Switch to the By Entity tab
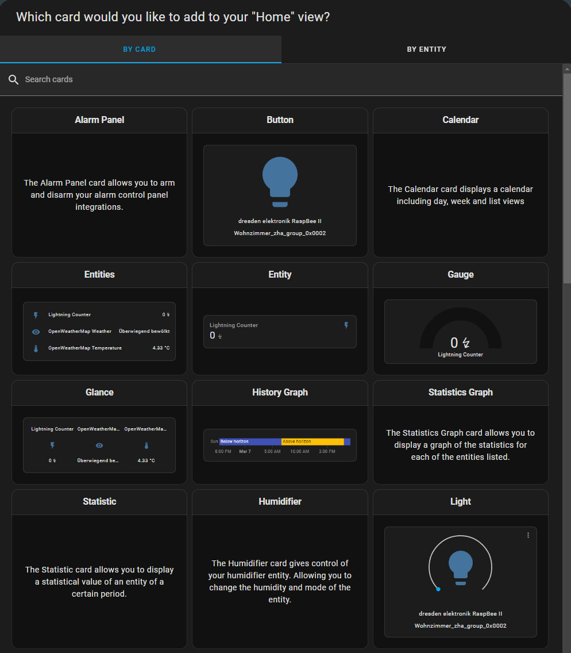This screenshot has width=571, height=653. point(426,49)
